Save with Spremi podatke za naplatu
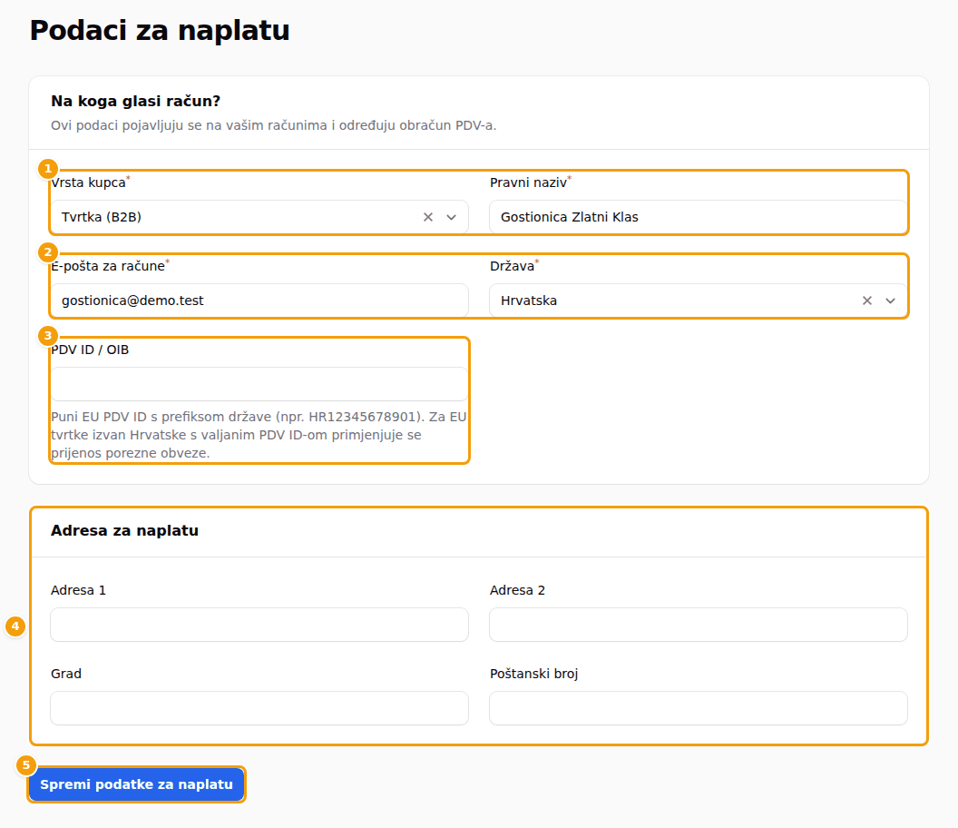Viewport: 958px width, 828px height. pos(136,784)
